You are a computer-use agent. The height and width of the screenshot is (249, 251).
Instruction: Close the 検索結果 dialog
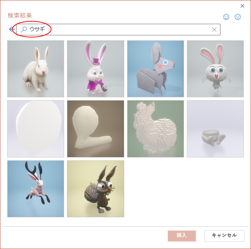[242, 6]
